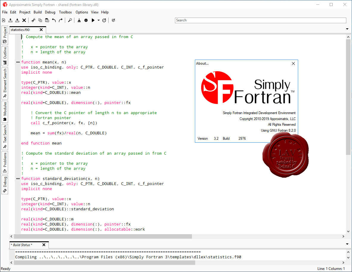Open the dropdown arrow beside Run
This screenshot has height=272, width=352.
point(98,21)
